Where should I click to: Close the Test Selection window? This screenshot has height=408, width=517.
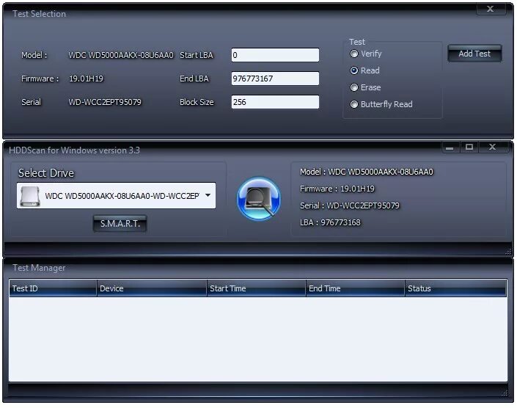point(491,9)
